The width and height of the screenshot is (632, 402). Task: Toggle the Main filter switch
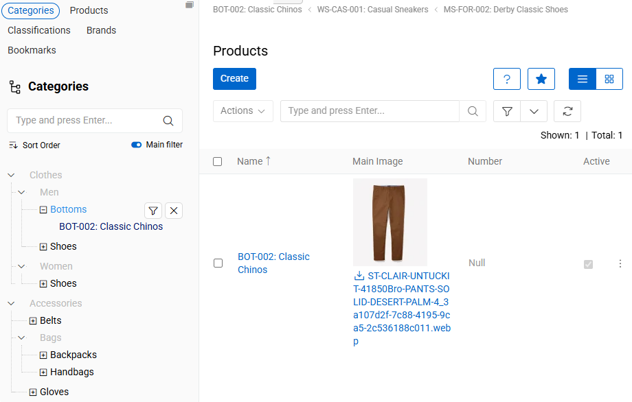(x=136, y=145)
